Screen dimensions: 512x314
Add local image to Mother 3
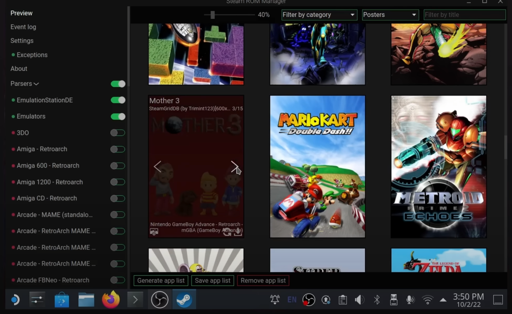(154, 232)
